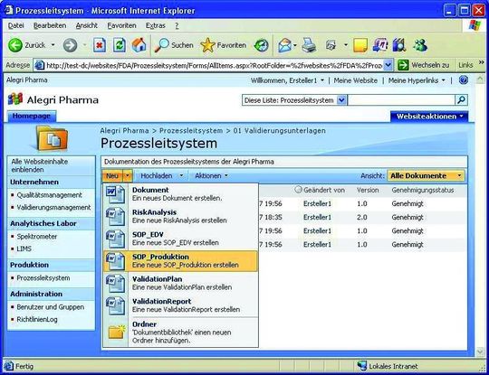This screenshot has height=375, width=489.
Task: Click the Forward arrow icon in toolbar
Action: [70, 45]
